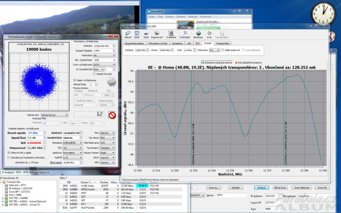
Task: Select the Zväčšenie zoom tool
Action: [x=171, y=33]
